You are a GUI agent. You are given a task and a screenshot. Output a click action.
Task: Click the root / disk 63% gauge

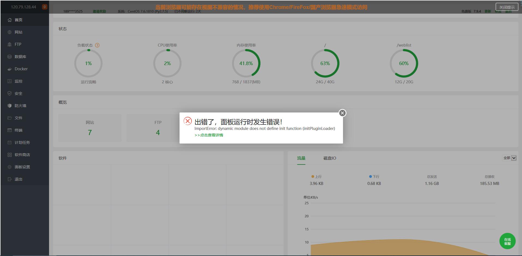(325, 63)
